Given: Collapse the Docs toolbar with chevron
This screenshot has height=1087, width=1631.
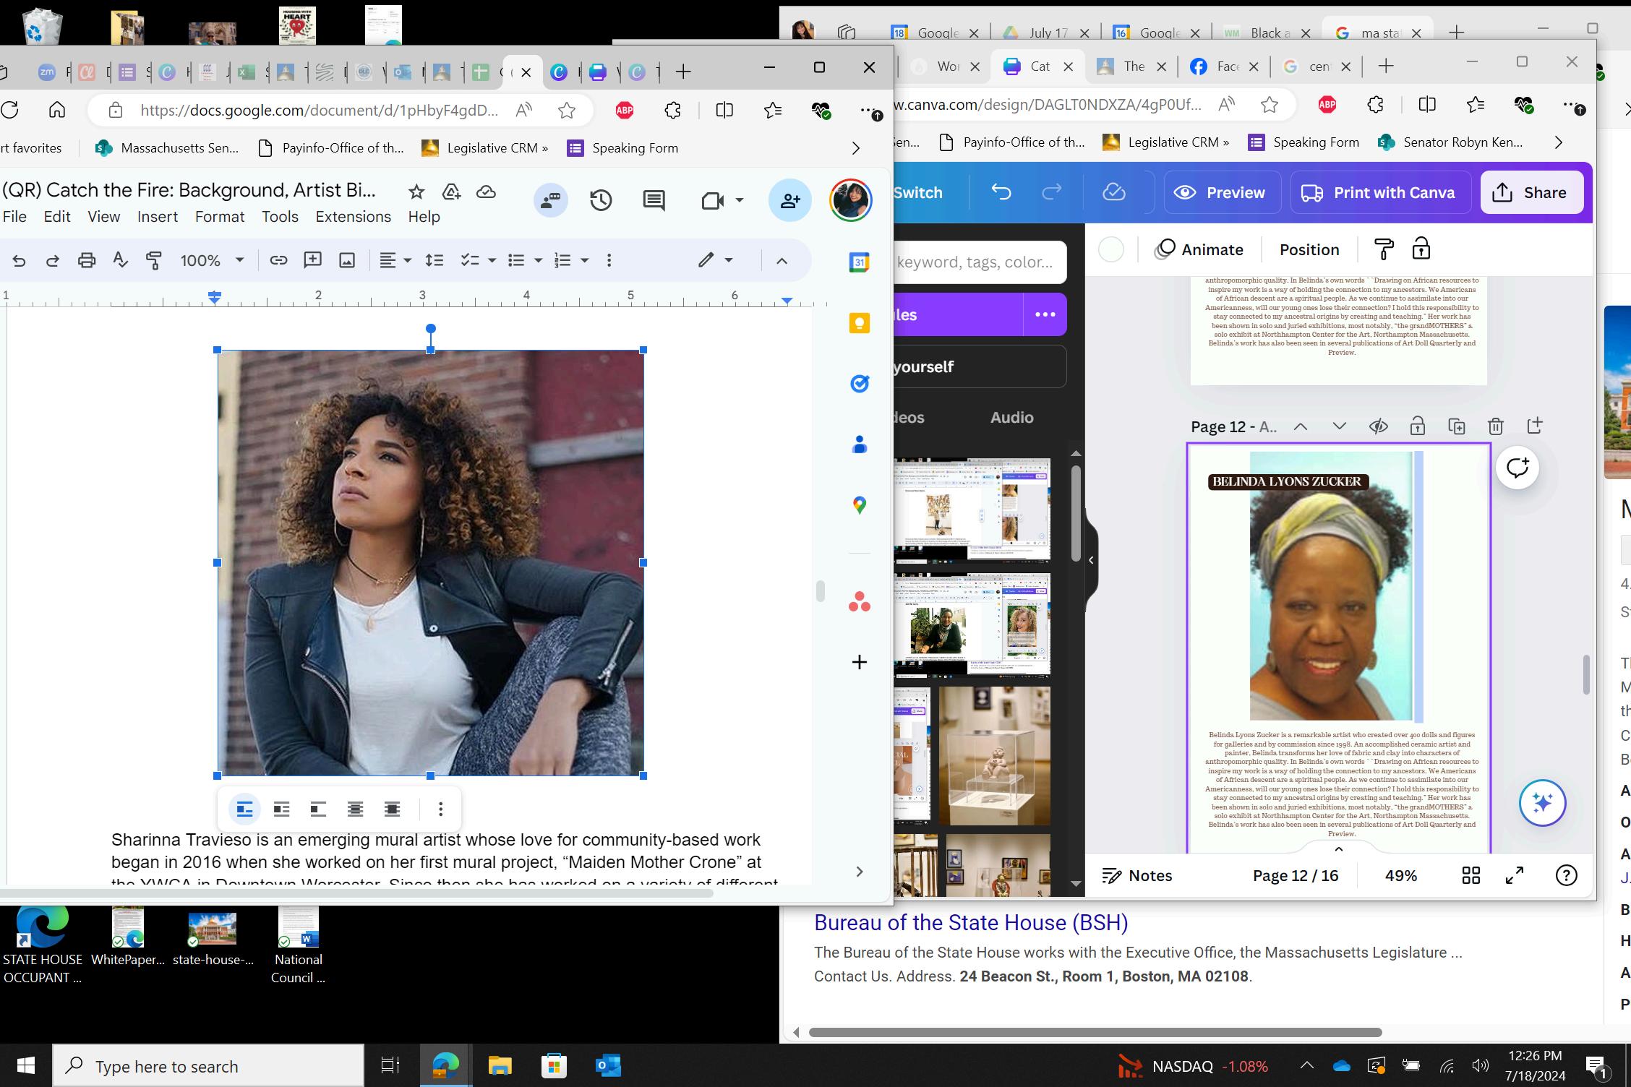Looking at the screenshot, I should [x=782, y=260].
